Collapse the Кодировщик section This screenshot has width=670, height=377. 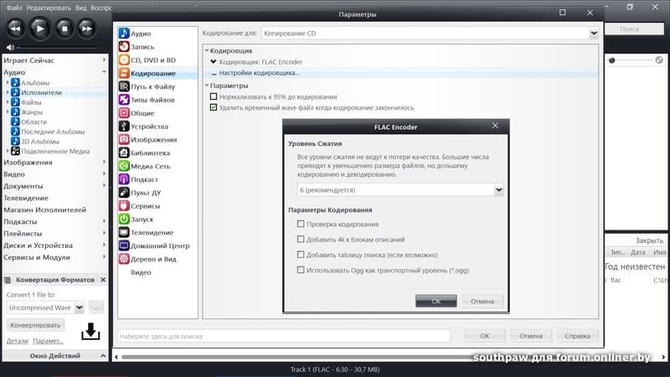click(x=207, y=50)
